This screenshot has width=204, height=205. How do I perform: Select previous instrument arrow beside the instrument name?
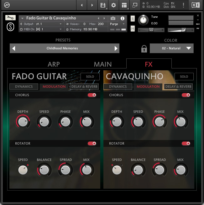coord(98,18)
